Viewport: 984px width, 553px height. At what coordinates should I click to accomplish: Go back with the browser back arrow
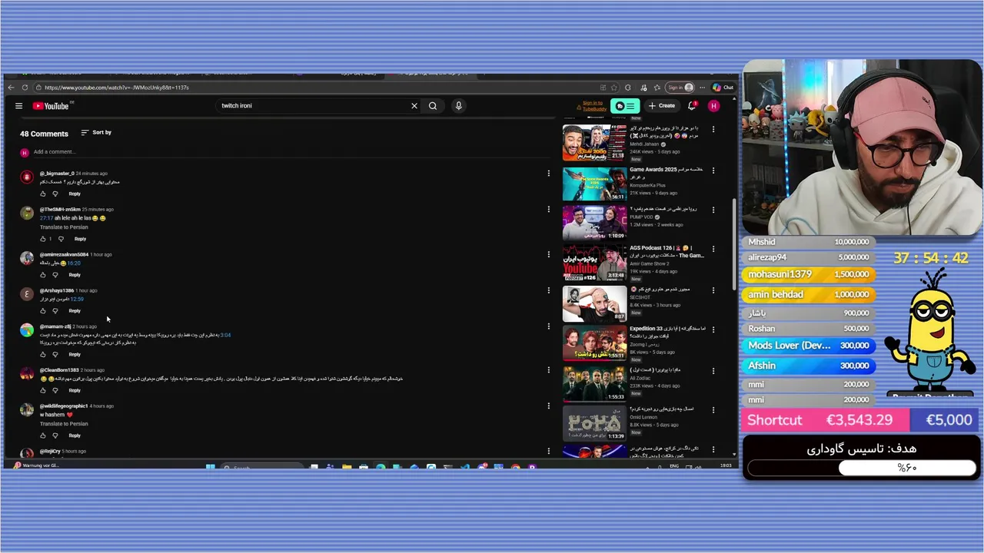(11, 88)
